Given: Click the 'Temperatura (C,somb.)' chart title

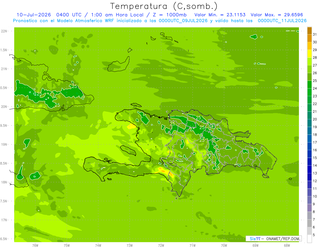Looking at the screenshot, I should click(x=164, y=6).
